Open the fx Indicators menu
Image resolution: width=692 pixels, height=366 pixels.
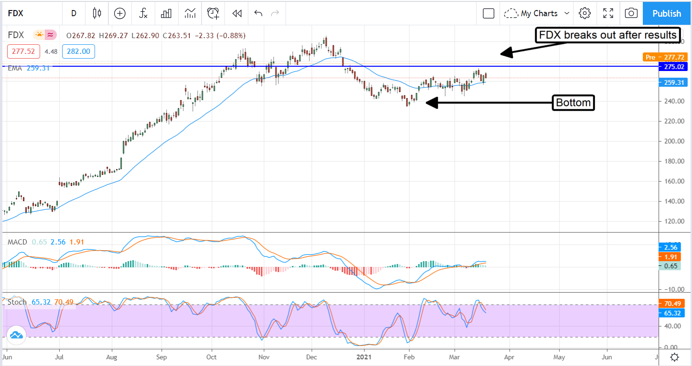(143, 13)
